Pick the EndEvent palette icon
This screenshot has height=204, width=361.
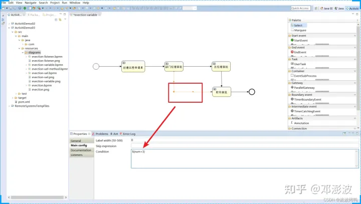point(292,52)
